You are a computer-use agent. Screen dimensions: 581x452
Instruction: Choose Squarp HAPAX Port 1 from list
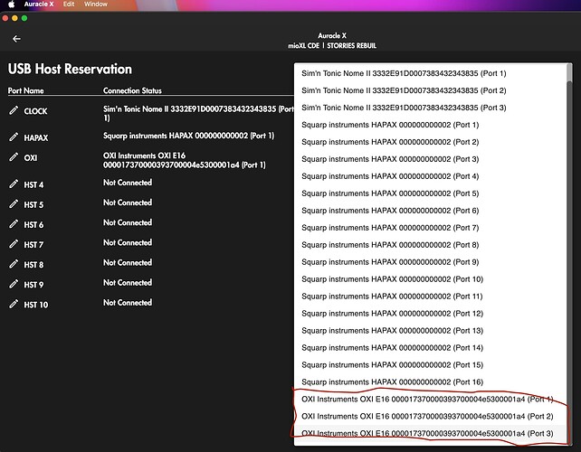click(430, 125)
